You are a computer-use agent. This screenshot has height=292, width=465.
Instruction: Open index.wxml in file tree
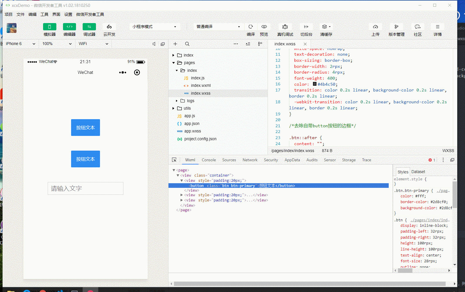[201, 85]
